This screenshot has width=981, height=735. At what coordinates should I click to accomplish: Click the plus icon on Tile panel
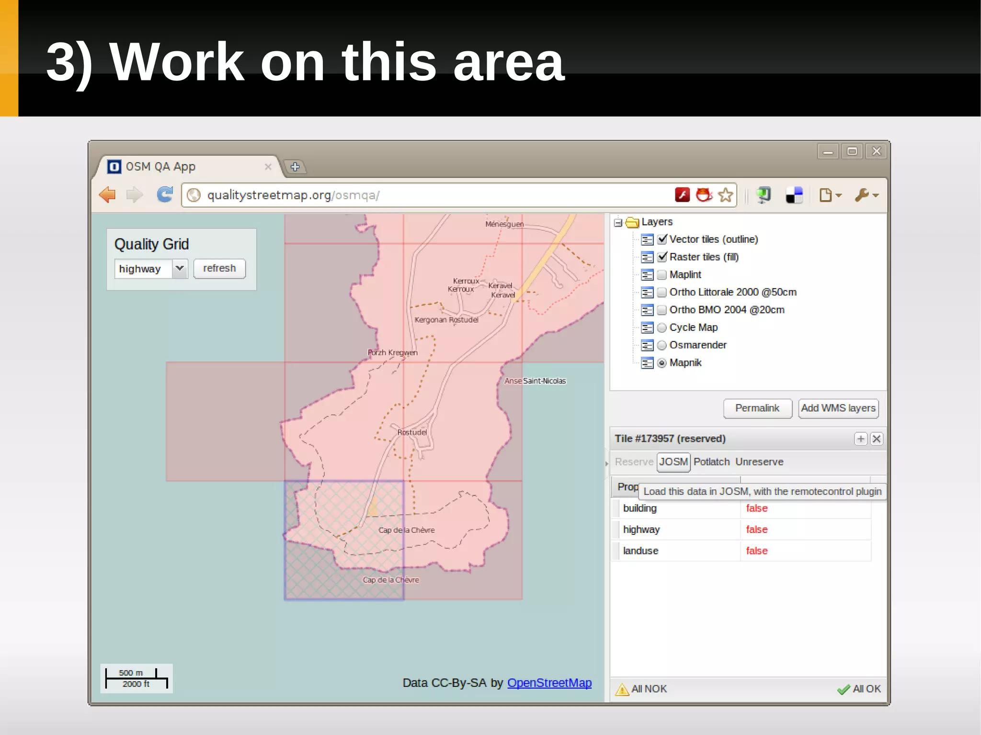[860, 439]
